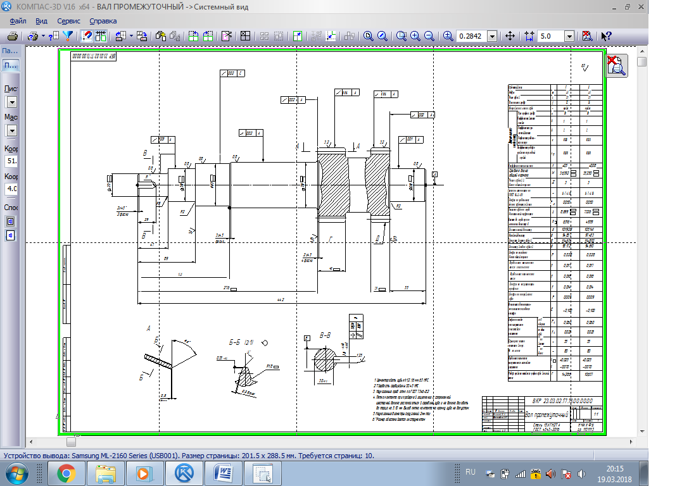
Task: Select the pan view cross-arrows tool
Action: [510, 36]
